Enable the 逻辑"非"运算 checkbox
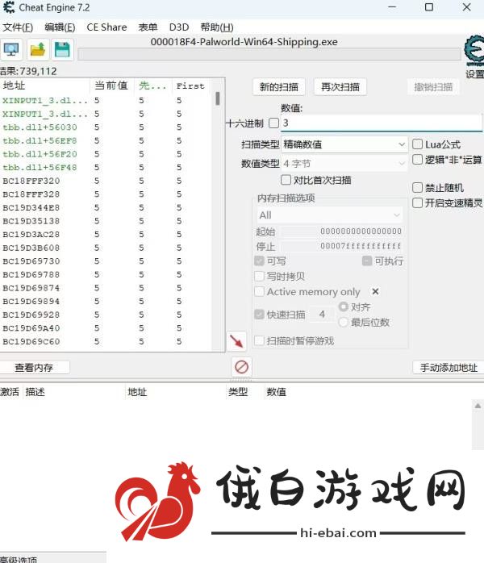The width and height of the screenshot is (484, 563). [417, 160]
